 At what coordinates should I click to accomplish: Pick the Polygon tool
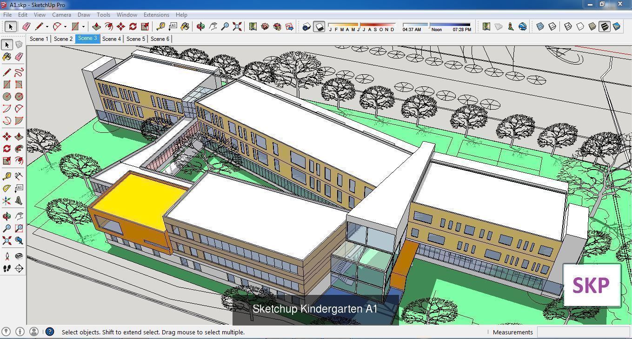(19, 97)
